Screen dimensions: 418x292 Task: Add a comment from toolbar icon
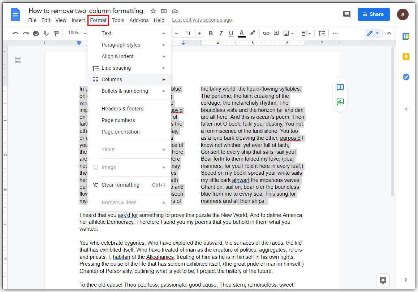coord(276,33)
